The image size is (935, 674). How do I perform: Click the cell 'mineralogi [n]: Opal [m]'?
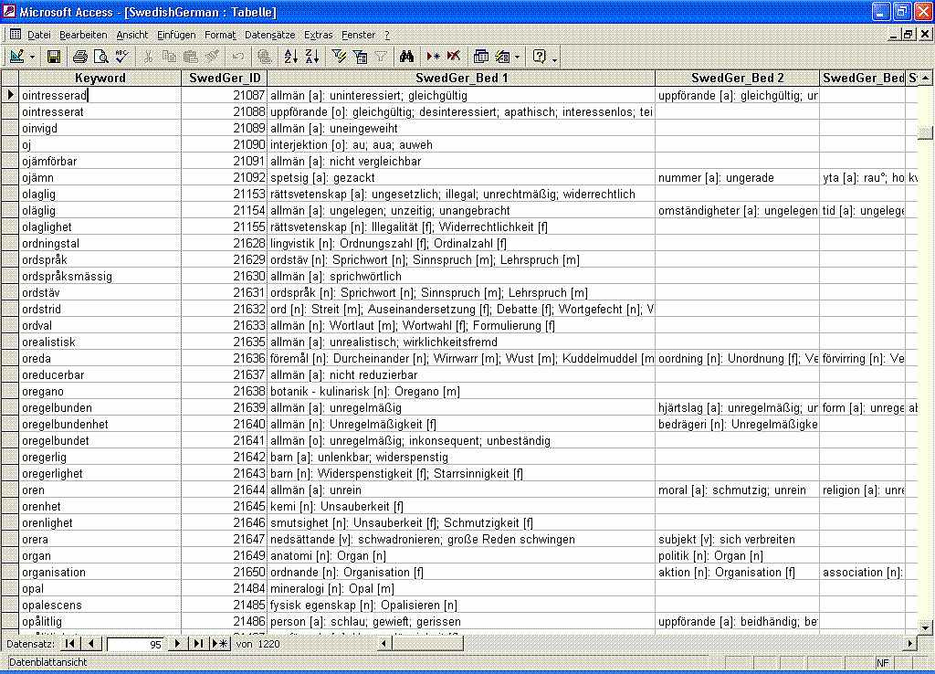tap(461, 589)
